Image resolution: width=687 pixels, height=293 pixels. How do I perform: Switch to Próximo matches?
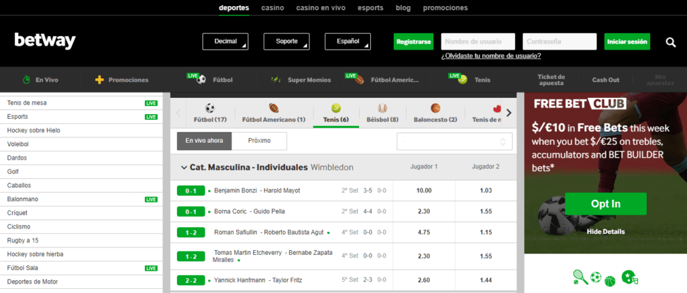260,141
